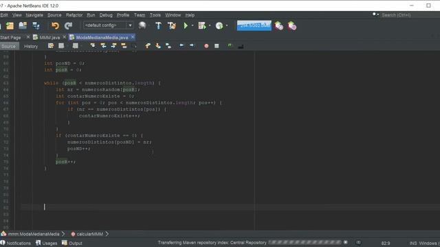The image size is (440, 247).
Task: Toggle Rectangular Selection in editor toolbar
Action: point(134,46)
